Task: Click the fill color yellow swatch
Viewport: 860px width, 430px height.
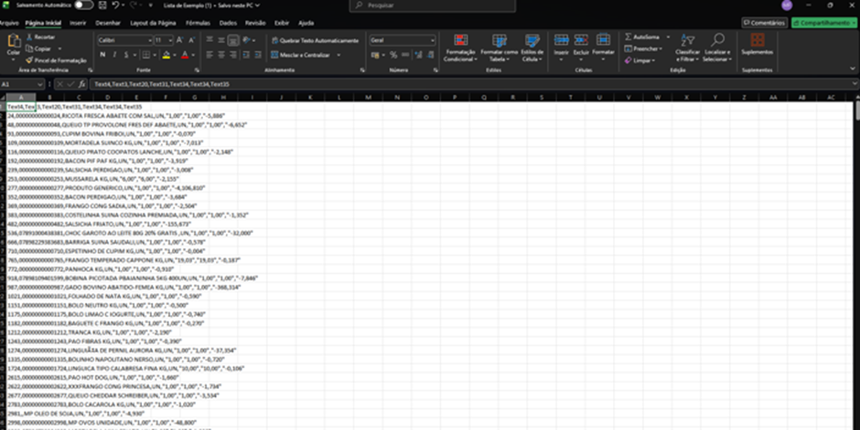Action: (x=167, y=55)
